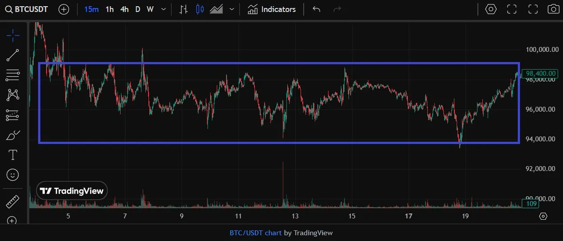Select the crosshair cursor tool
563x241 pixels.
(13, 35)
